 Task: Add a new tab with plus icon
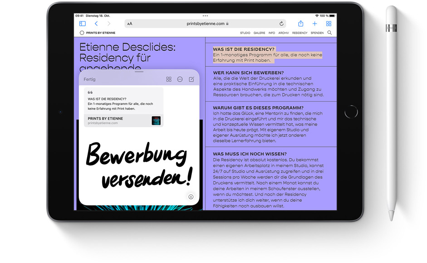pos(314,24)
